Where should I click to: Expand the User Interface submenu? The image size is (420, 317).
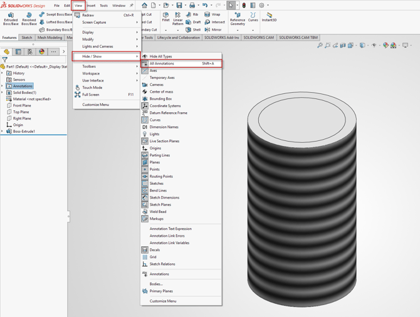tap(107, 80)
